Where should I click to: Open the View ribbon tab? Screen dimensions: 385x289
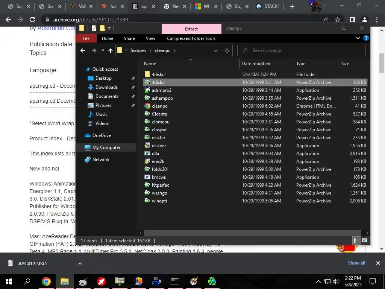tap(150, 38)
